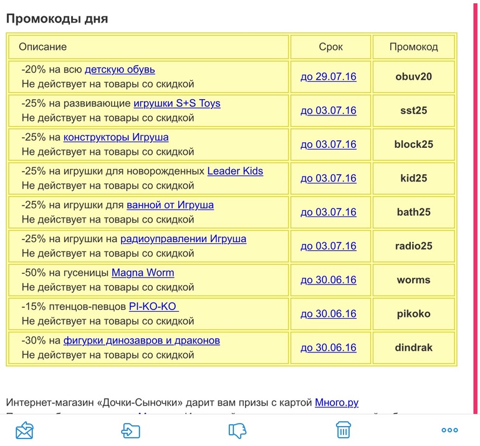Tap the move to folder icon
This screenshot has width=480, height=446.
pos(130,430)
